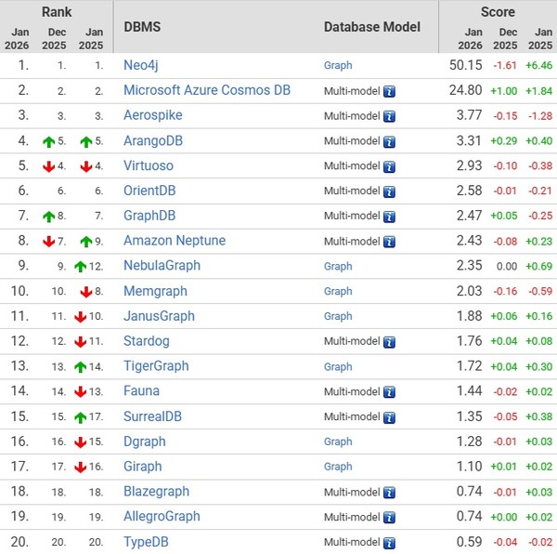The image size is (557, 554).
Task: Open the Blazegraph link
Action: click(x=156, y=492)
